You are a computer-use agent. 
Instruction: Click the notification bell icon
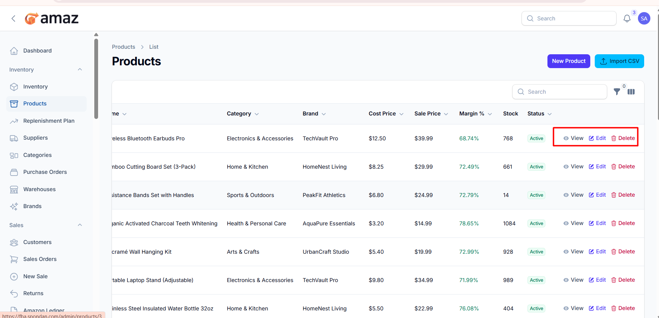[627, 19]
